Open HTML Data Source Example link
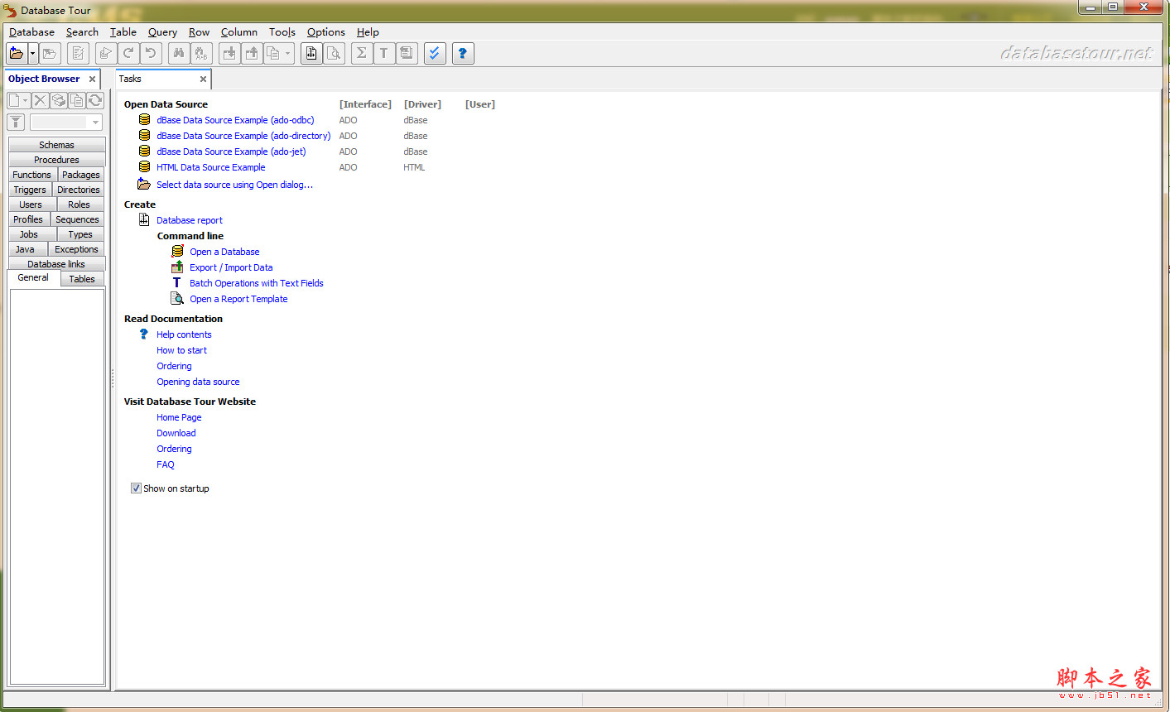Image resolution: width=1170 pixels, height=712 pixels. (211, 167)
